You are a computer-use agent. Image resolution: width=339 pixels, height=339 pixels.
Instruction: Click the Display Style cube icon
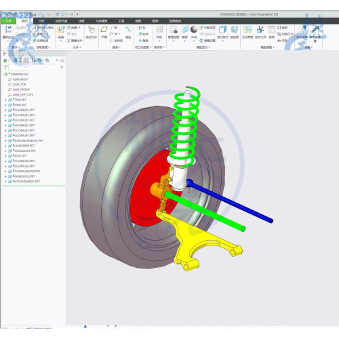pos(222,30)
